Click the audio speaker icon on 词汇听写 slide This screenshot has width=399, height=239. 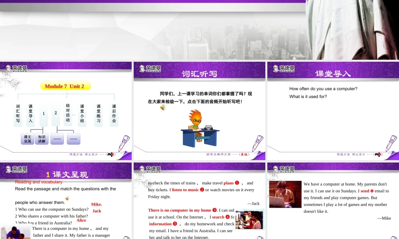pyautogui.click(x=162, y=108)
